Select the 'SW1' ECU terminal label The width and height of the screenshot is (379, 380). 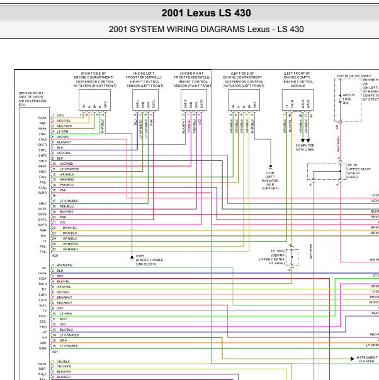click(43, 343)
